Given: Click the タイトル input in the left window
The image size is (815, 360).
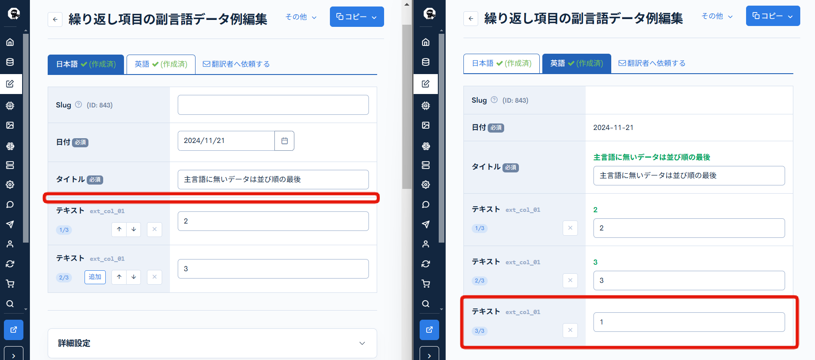Looking at the screenshot, I should [x=273, y=179].
